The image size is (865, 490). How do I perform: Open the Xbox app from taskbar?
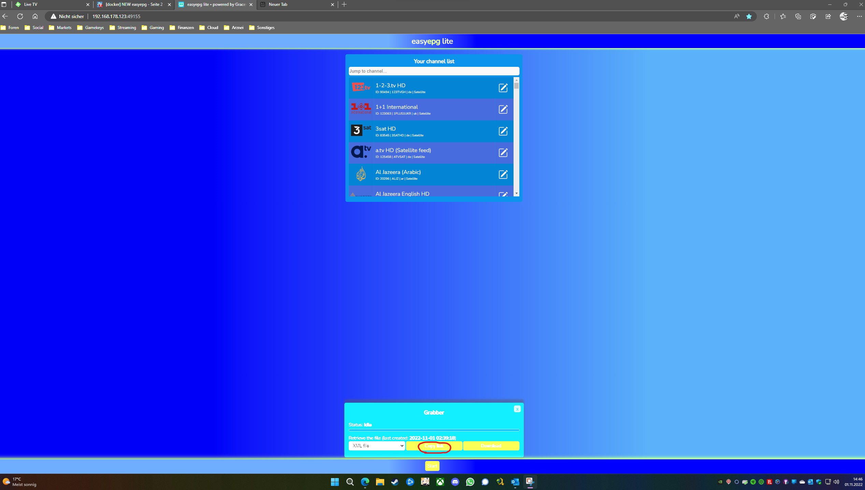pyautogui.click(x=440, y=482)
